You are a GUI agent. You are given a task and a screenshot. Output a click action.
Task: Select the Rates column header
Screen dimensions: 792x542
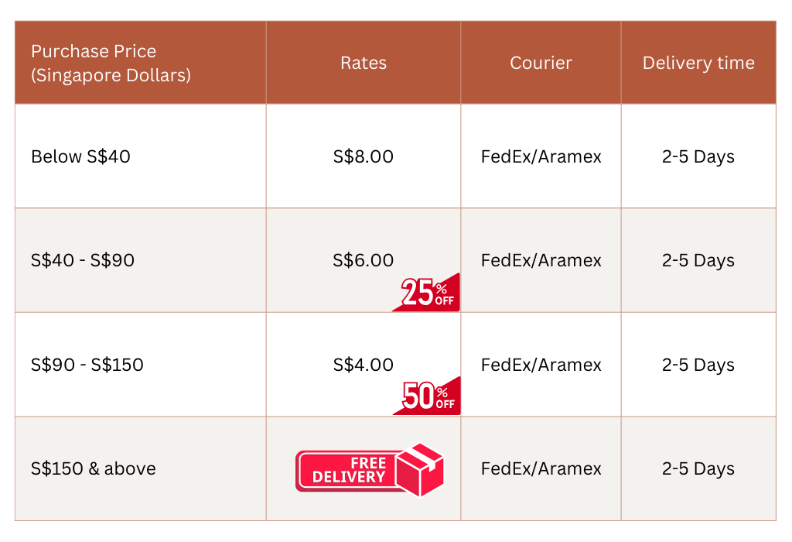click(364, 63)
